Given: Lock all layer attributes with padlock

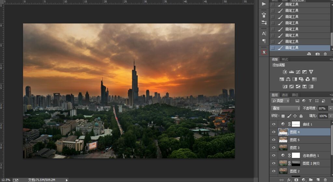Looking at the screenshot, I should tap(301, 116).
